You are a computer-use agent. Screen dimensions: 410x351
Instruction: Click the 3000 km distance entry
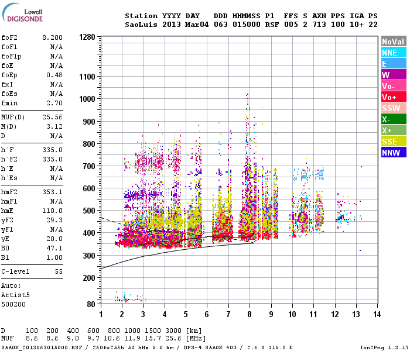point(173,331)
